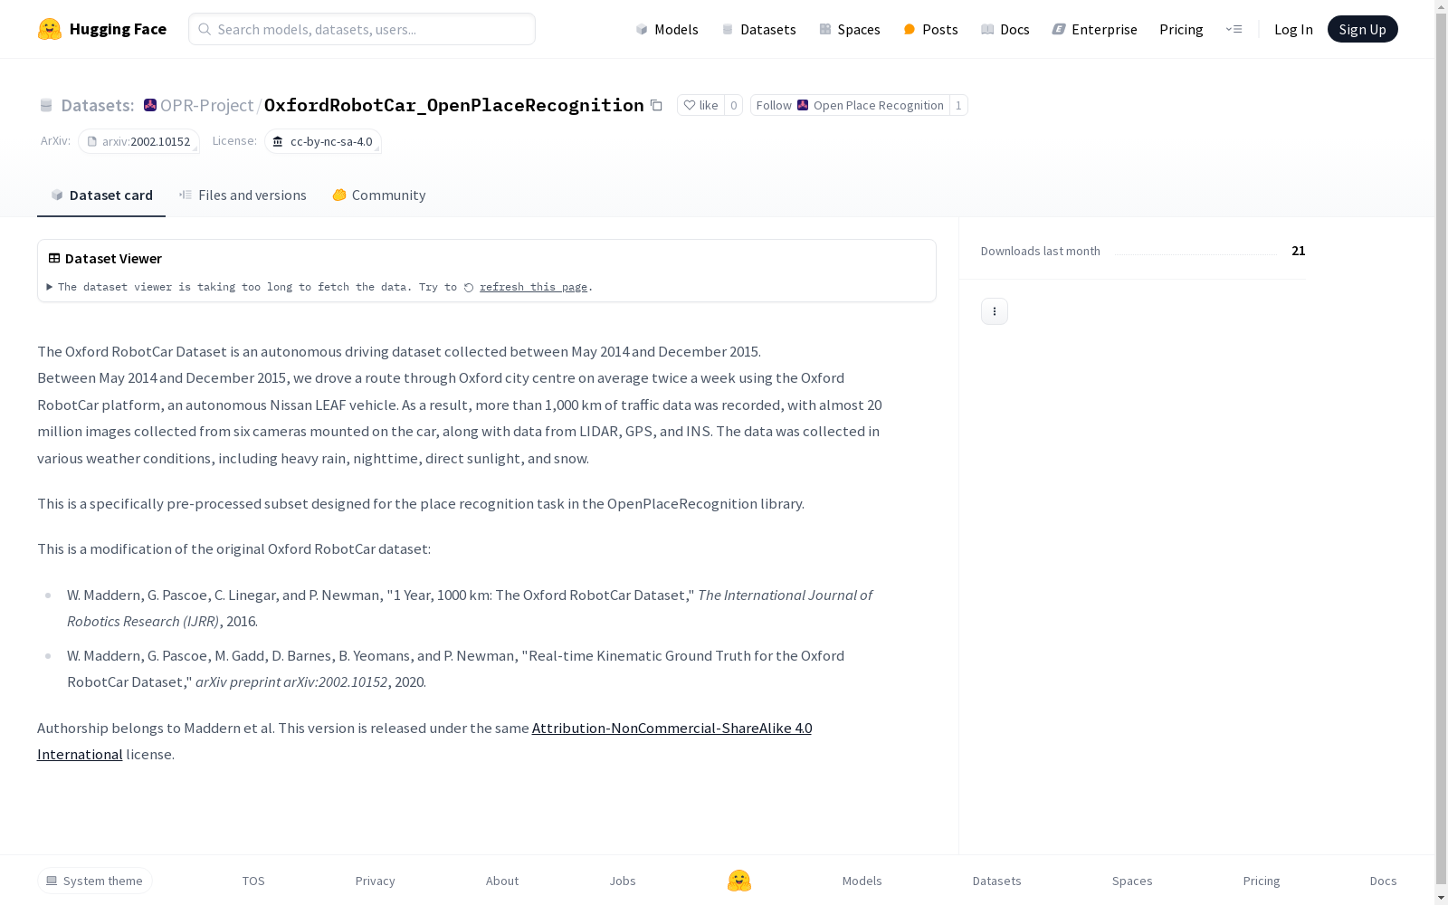Open Docs in top navigation

coord(1005,29)
